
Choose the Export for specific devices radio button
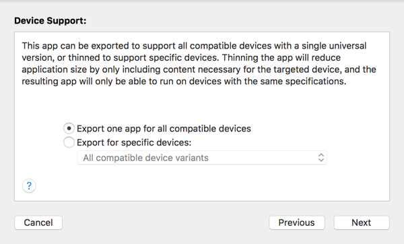(69, 142)
